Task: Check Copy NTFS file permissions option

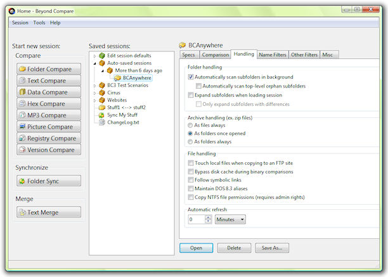Action: [x=191, y=197]
